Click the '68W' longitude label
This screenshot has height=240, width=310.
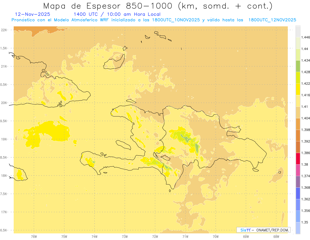[x=276, y=236]
